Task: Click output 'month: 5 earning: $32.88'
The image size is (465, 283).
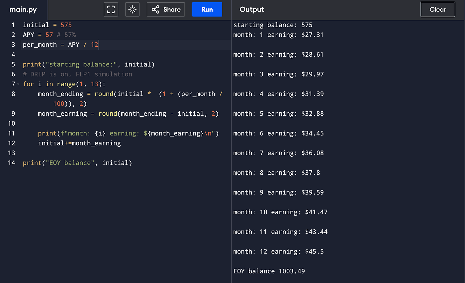Action: tap(278, 114)
